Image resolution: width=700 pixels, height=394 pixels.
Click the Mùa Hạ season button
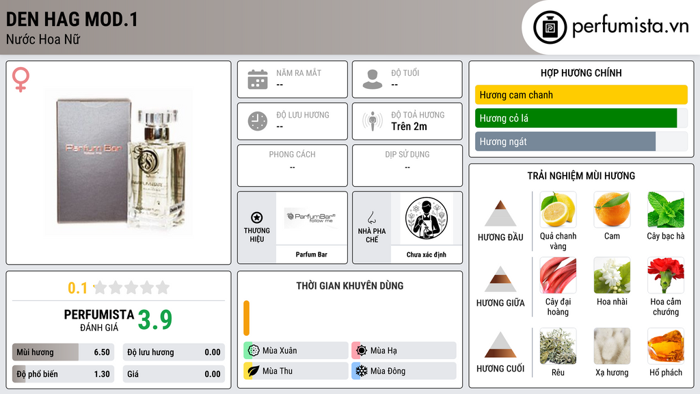click(x=404, y=351)
